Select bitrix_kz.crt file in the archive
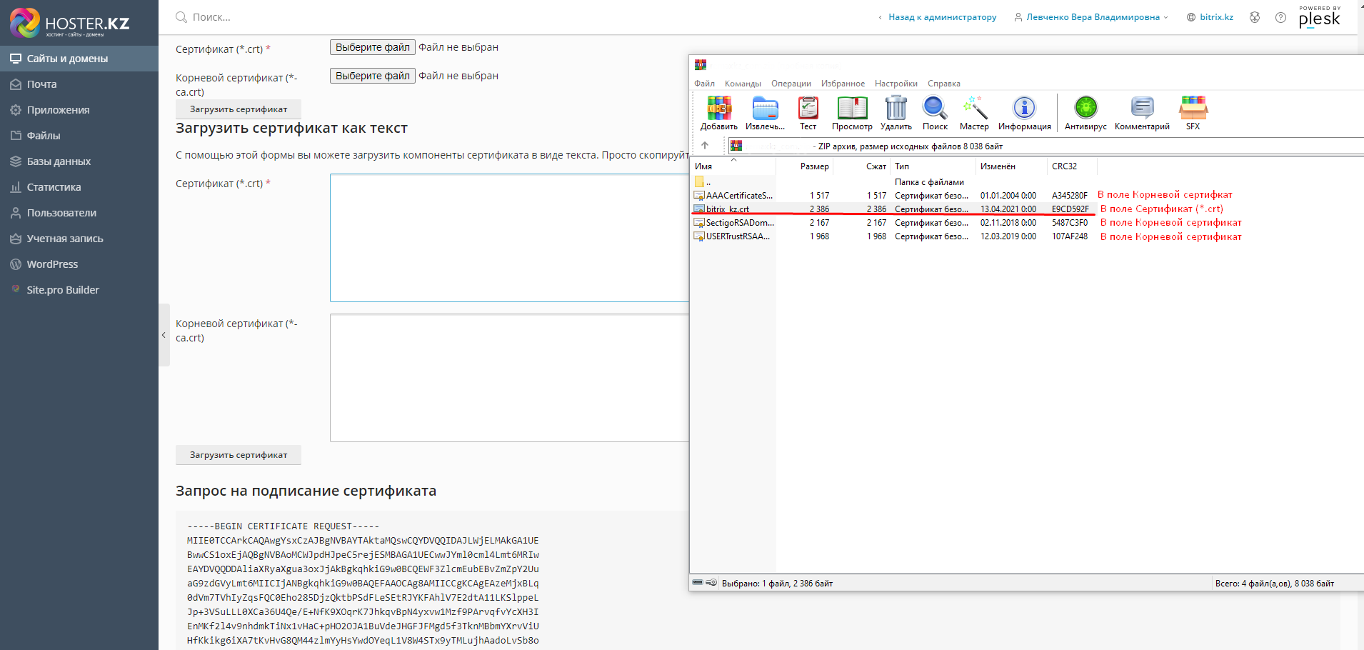The height and width of the screenshot is (650, 1364). [x=727, y=209]
